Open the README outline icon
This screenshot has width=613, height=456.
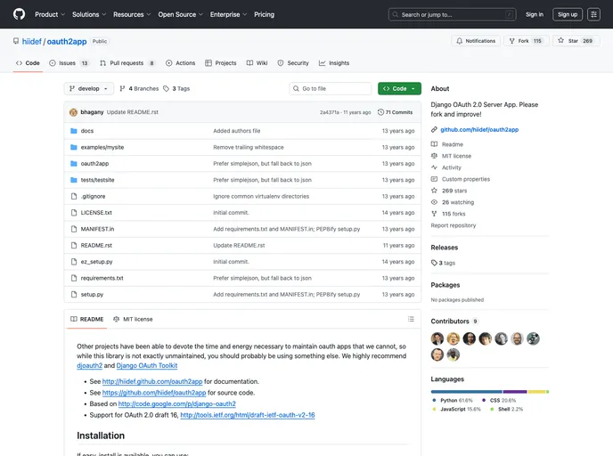pyautogui.click(x=411, y=319)
